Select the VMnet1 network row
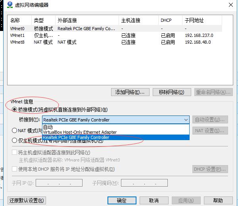The height and width of the screenshot is (206, 238). coord(116,35)
